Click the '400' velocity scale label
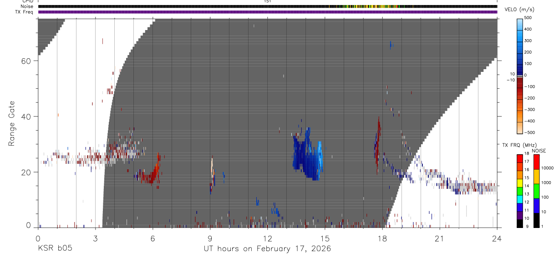 coord(529,29)
